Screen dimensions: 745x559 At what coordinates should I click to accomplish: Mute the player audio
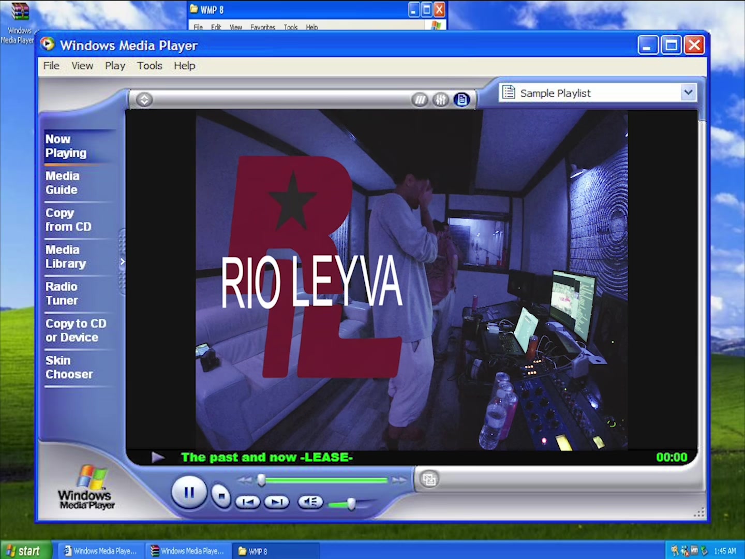click(x=310, y=502)
